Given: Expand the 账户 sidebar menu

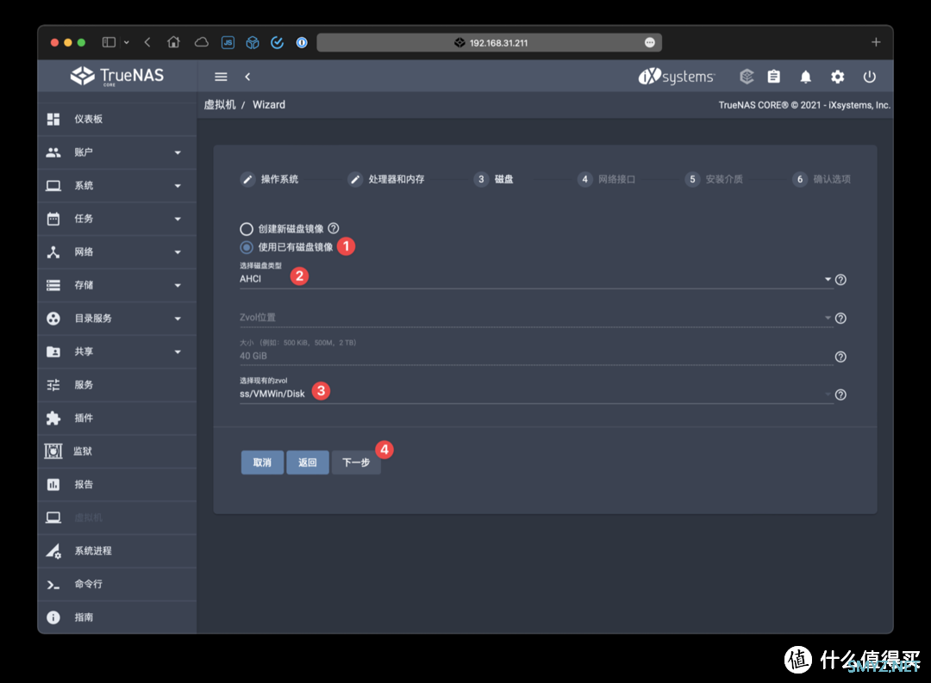Looking at the screenshot, I should click(x=116, y=152).
